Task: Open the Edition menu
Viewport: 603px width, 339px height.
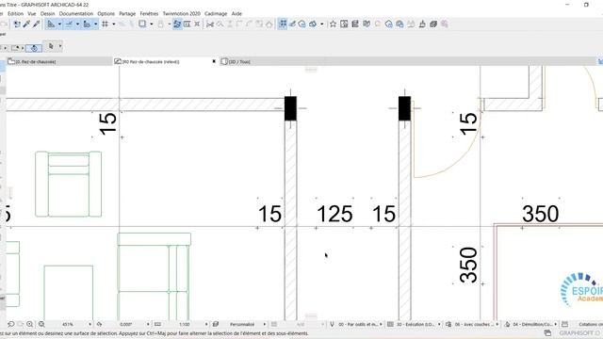Action: click(15, 13)
